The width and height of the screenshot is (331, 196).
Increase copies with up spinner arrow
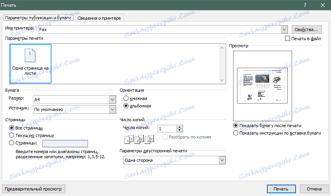point(179,127)
